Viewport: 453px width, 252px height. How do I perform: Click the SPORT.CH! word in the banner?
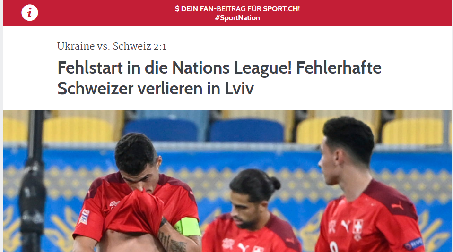coord(281,8)
